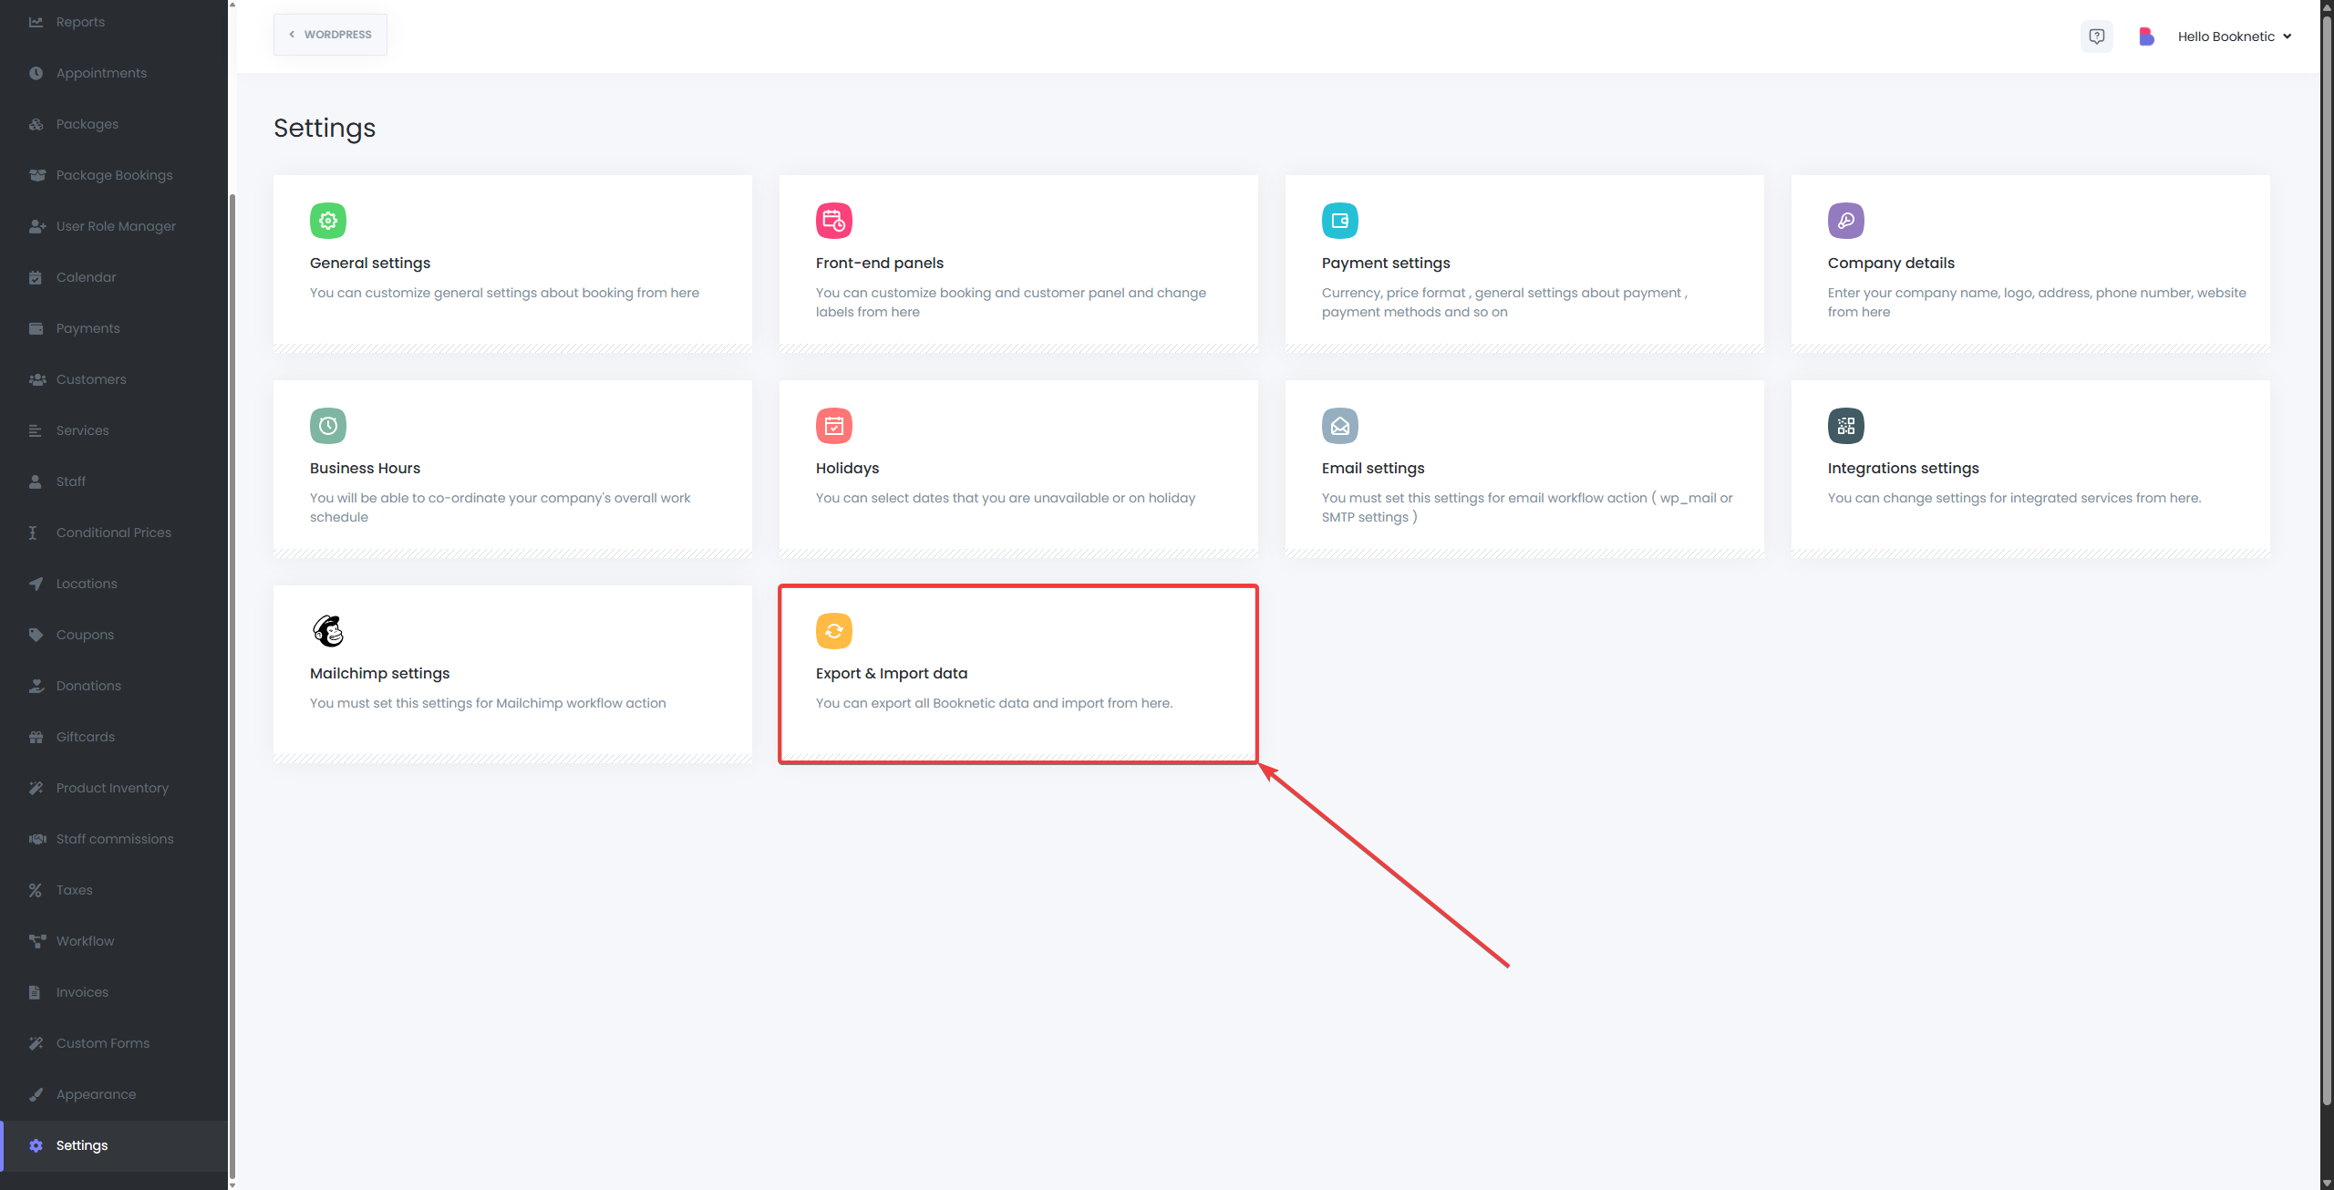Click the Workflow diagram icon in sidebar
2334x1190 pixels.
(x=36, y=941)
